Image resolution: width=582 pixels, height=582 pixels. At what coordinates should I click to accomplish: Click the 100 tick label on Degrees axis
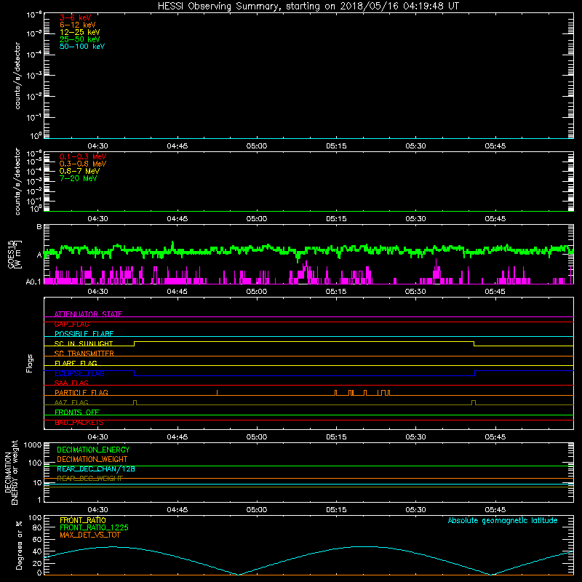point(35,517)
